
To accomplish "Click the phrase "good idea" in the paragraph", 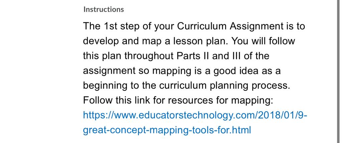I will point(235,71).
